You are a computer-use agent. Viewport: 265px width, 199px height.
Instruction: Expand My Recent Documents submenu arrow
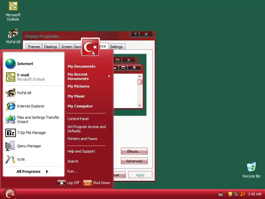(109, 76)
